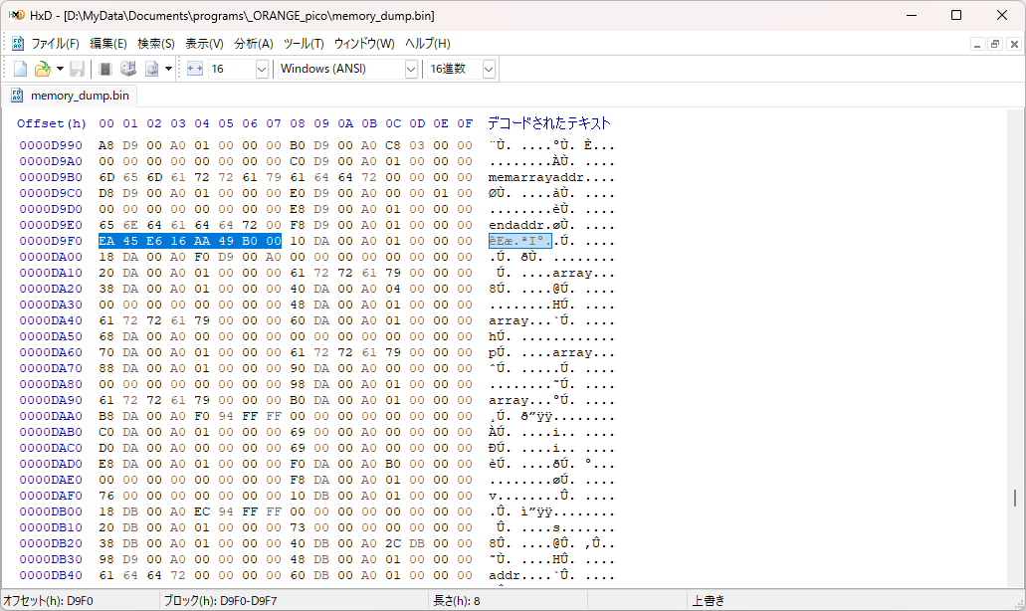Click the Offset(h) column header
This screenshot has height=611, width=1026.
pos(52,123)
